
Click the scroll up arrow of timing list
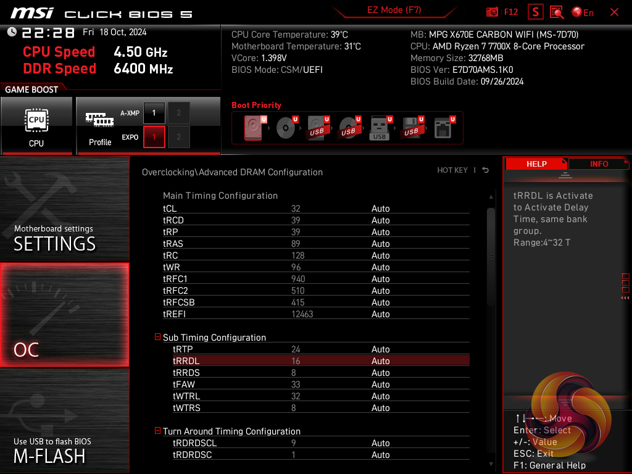coord(491,197)
